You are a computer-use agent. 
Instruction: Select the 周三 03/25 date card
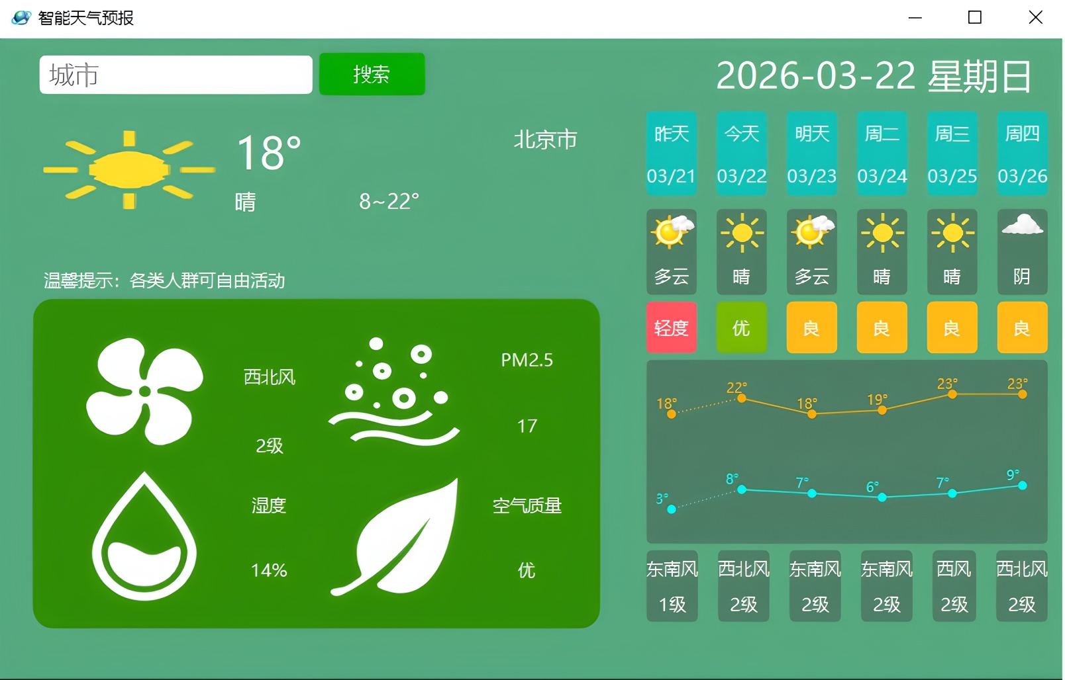click(x=952, y=153)
